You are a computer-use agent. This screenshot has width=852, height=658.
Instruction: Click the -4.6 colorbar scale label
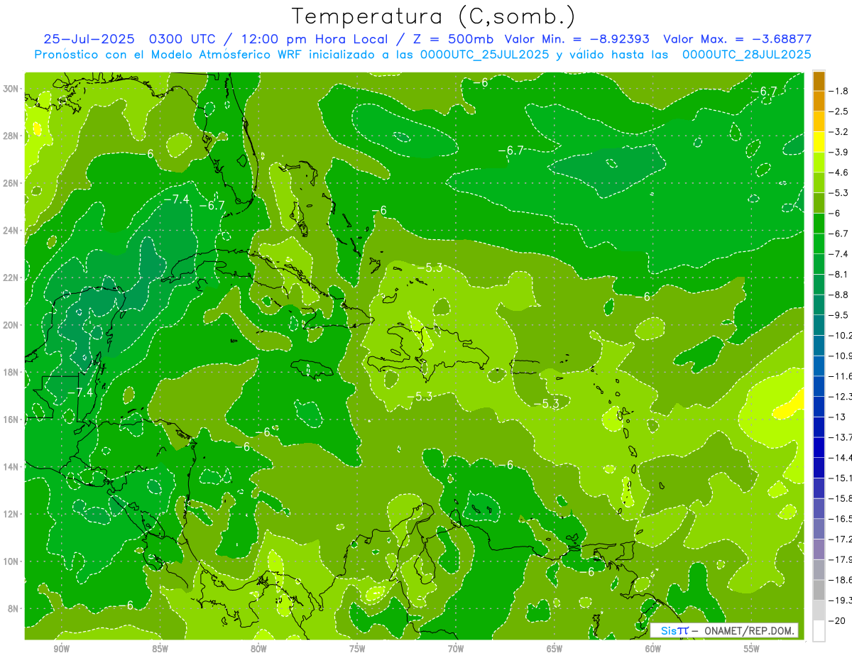[839, 172]
